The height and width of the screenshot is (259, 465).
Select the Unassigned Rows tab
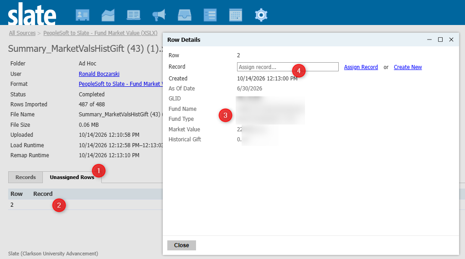pyautogui.click(x=72, y=177)
